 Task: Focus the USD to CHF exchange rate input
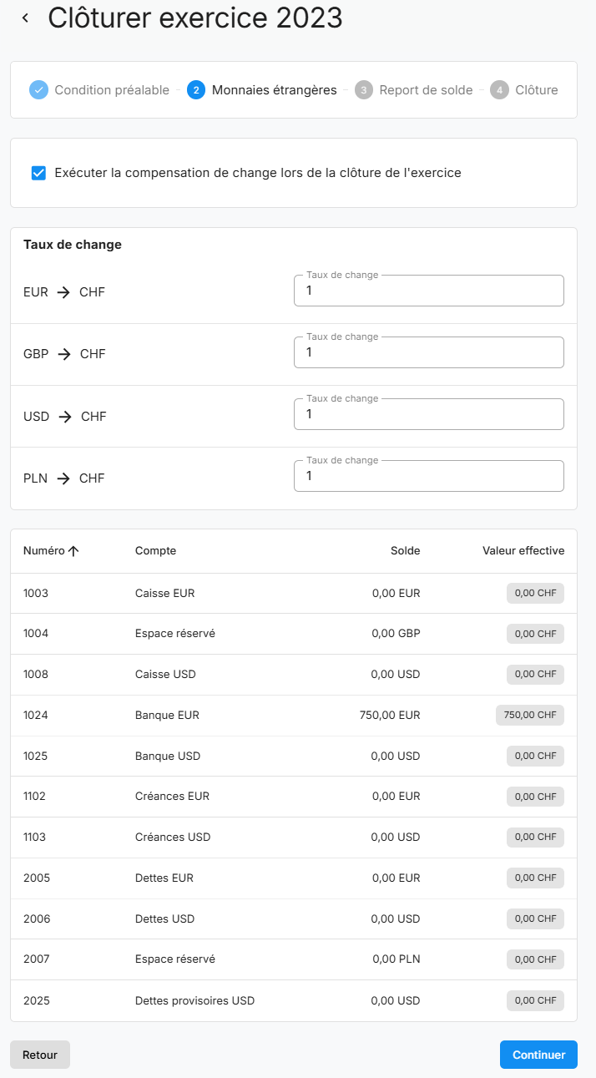tap(428, 414)
